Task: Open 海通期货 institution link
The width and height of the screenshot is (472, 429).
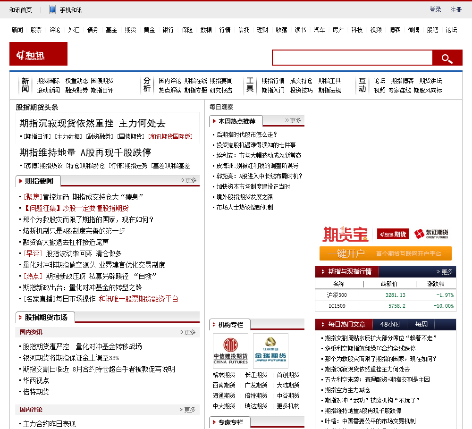Action: tap(224, 395)
